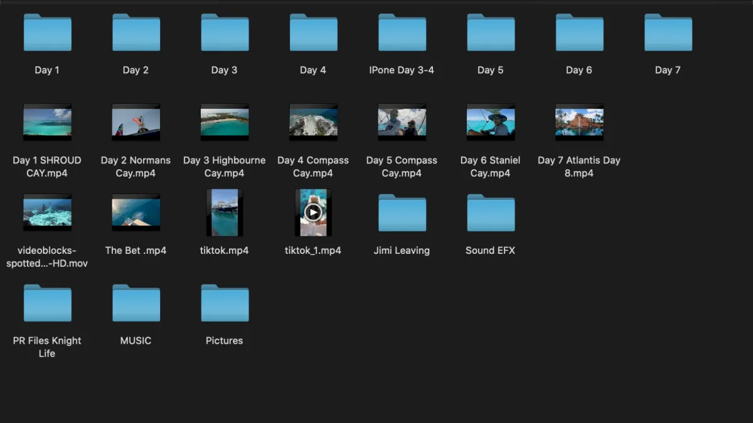Choose the Day 4 Compass Cay.mp4 video
This screenshot has width=753, height=423.
(x=313, y=122)
